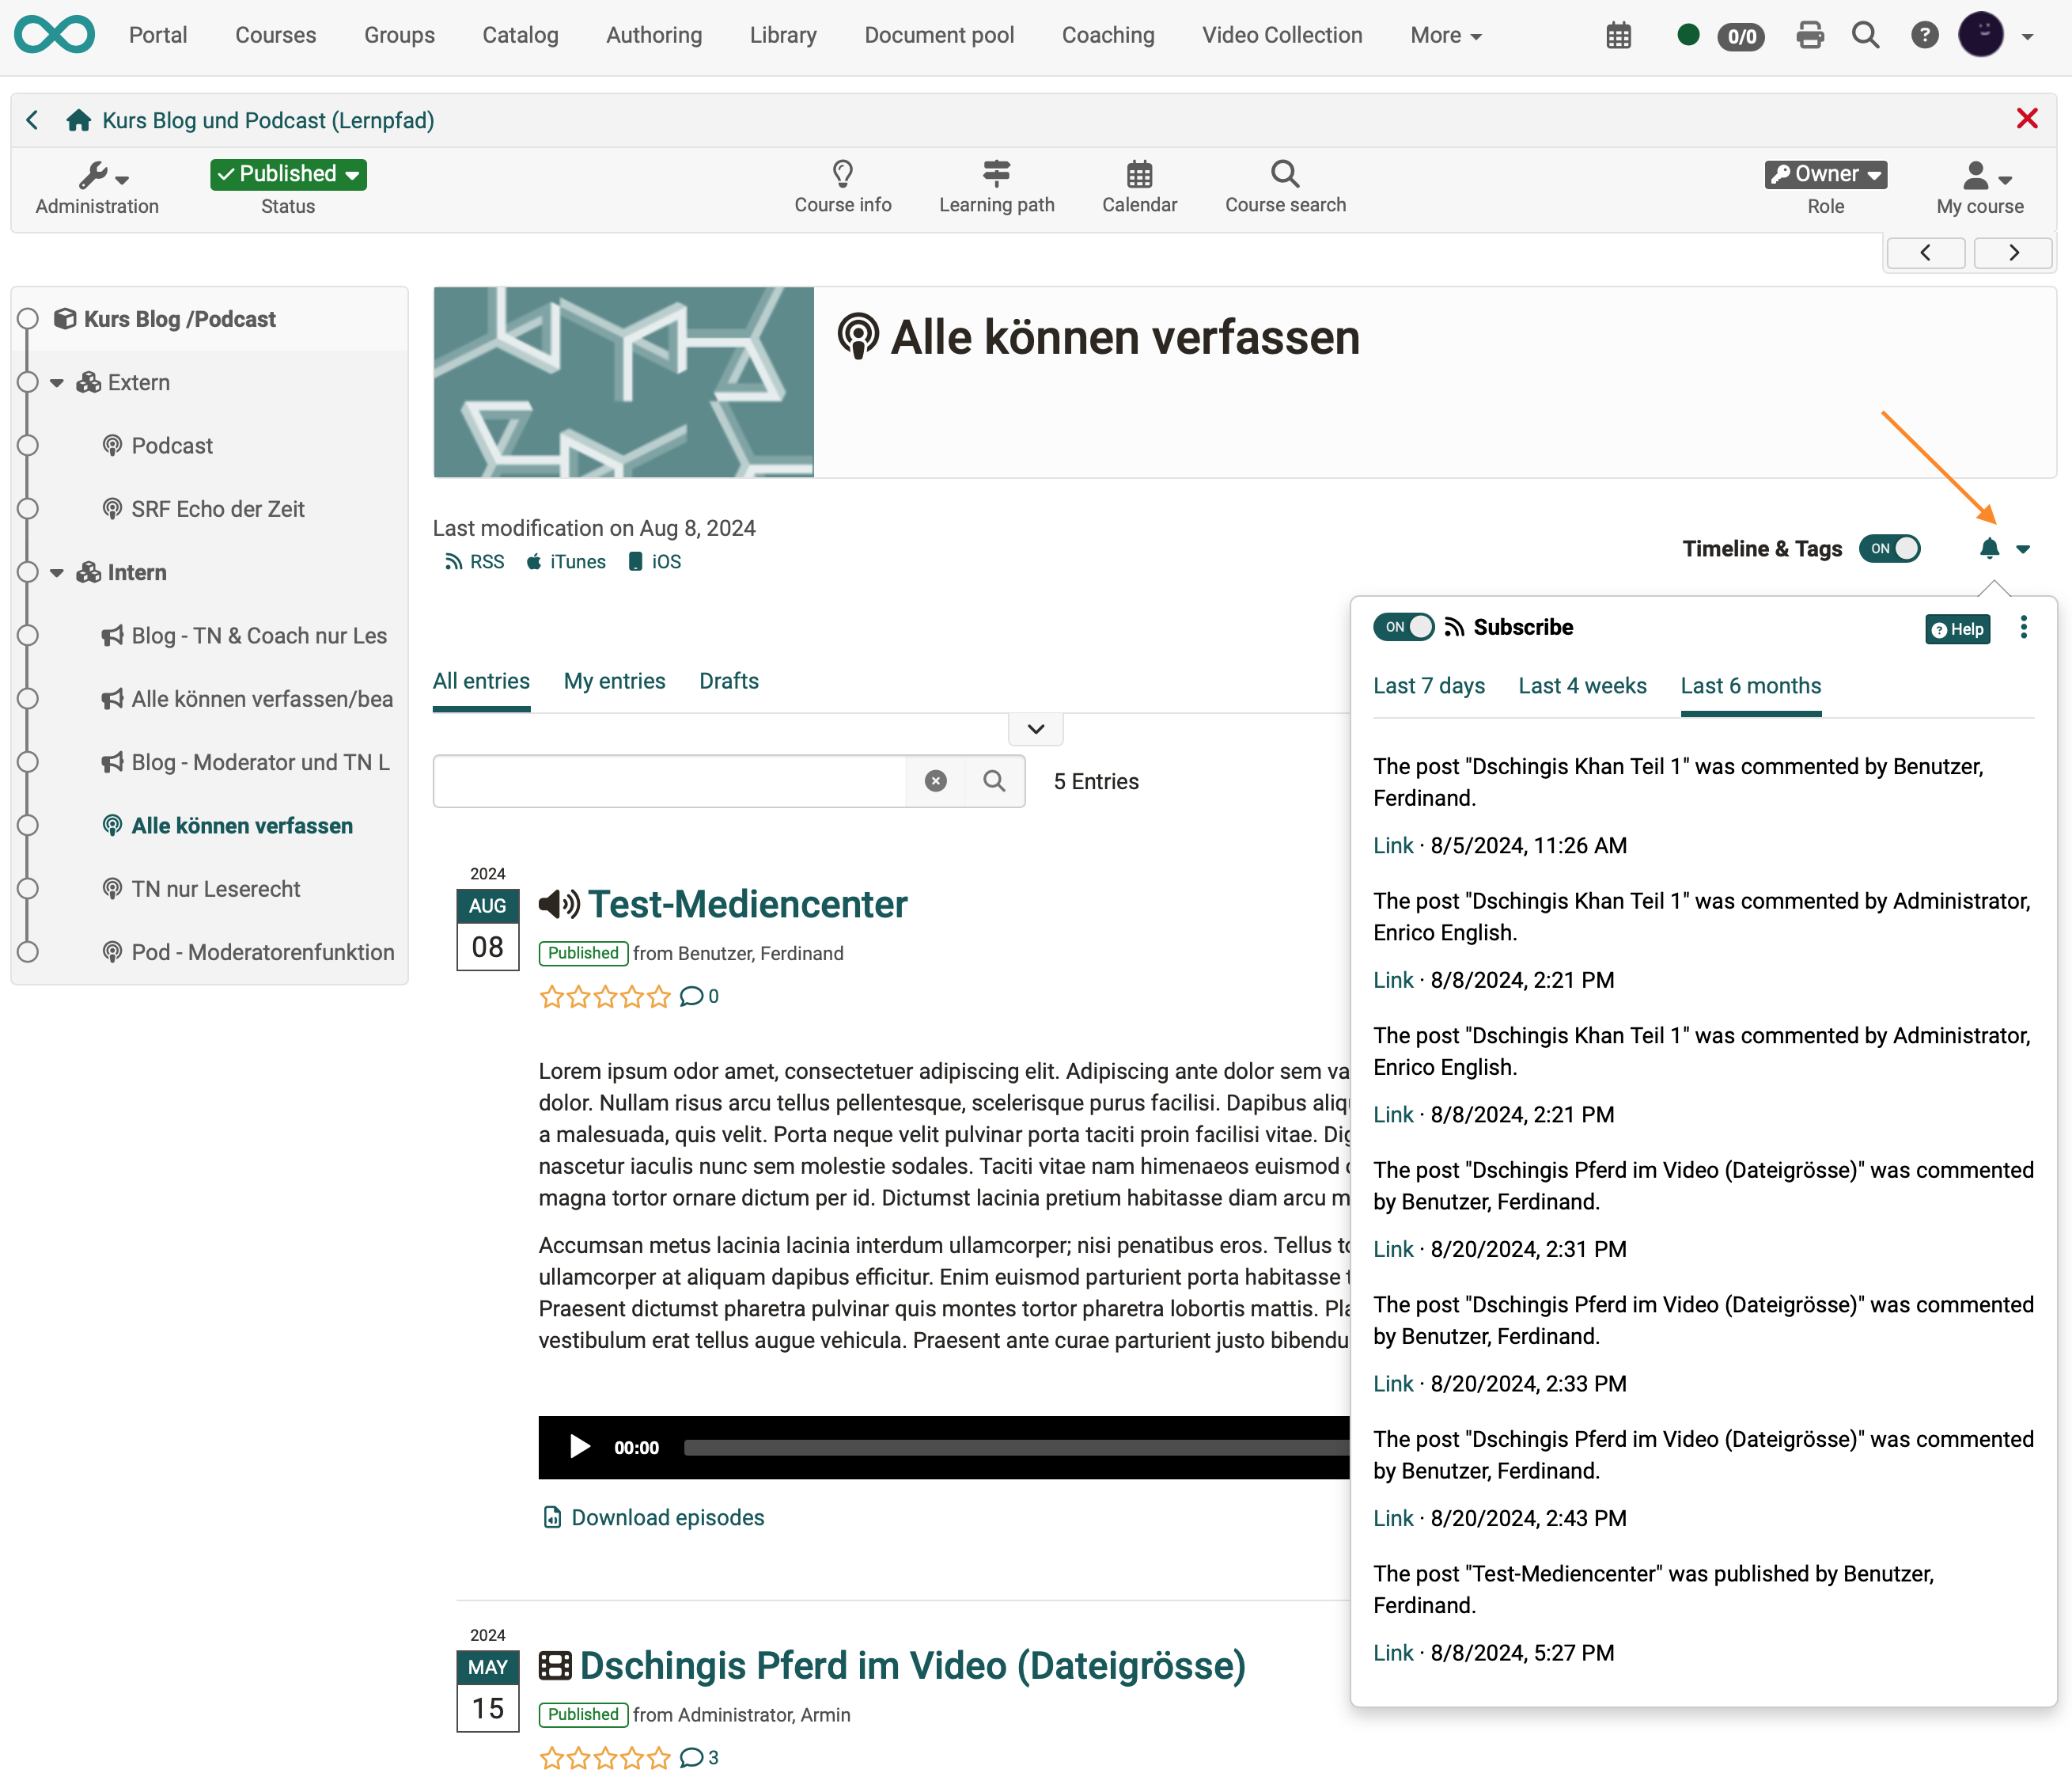Screen dimensions: 2072x1792
Task: Expand the Owner role dropdown
Action: pyautogui.click(x=1825, y=174)
